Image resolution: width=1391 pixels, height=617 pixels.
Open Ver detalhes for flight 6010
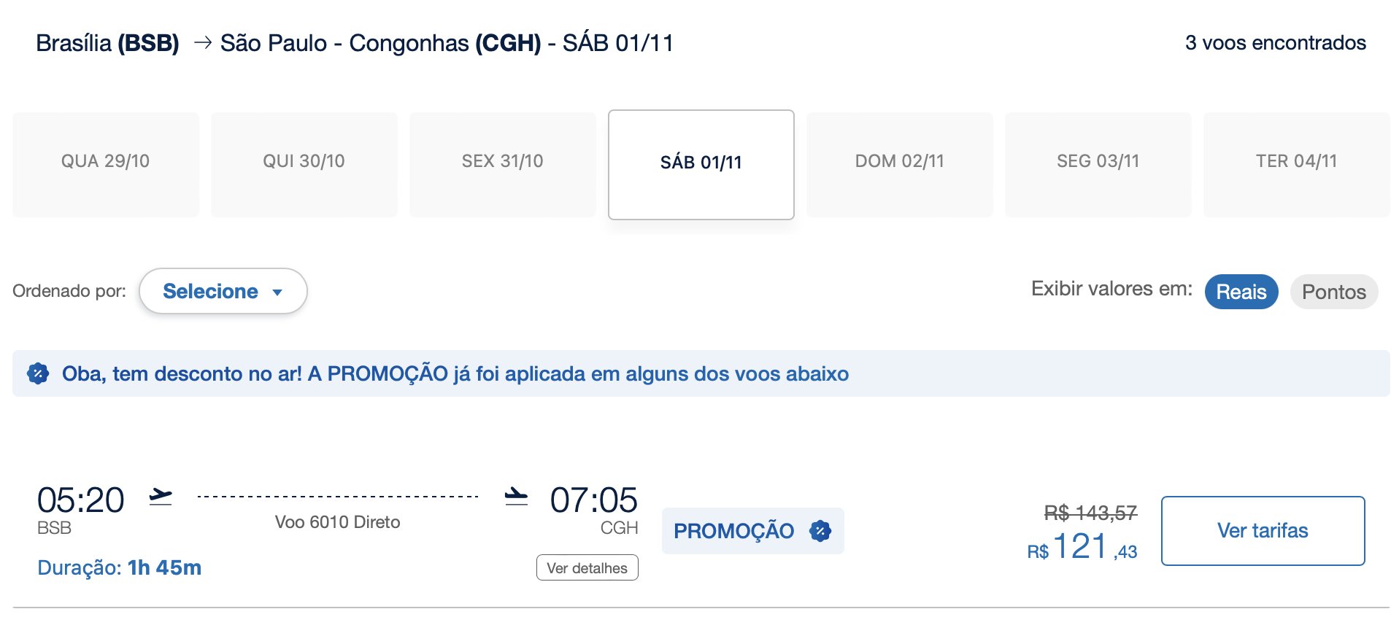(x=587, y=568)
